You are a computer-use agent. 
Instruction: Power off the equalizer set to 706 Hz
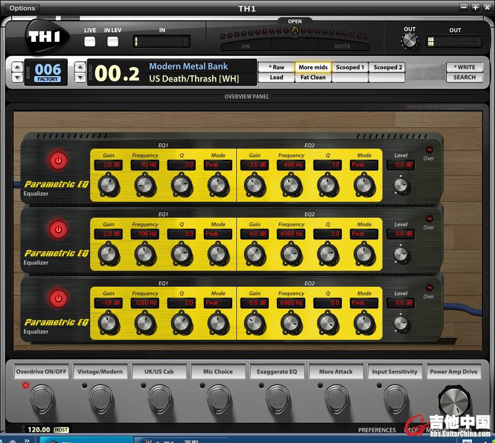[x=58, y=229]
